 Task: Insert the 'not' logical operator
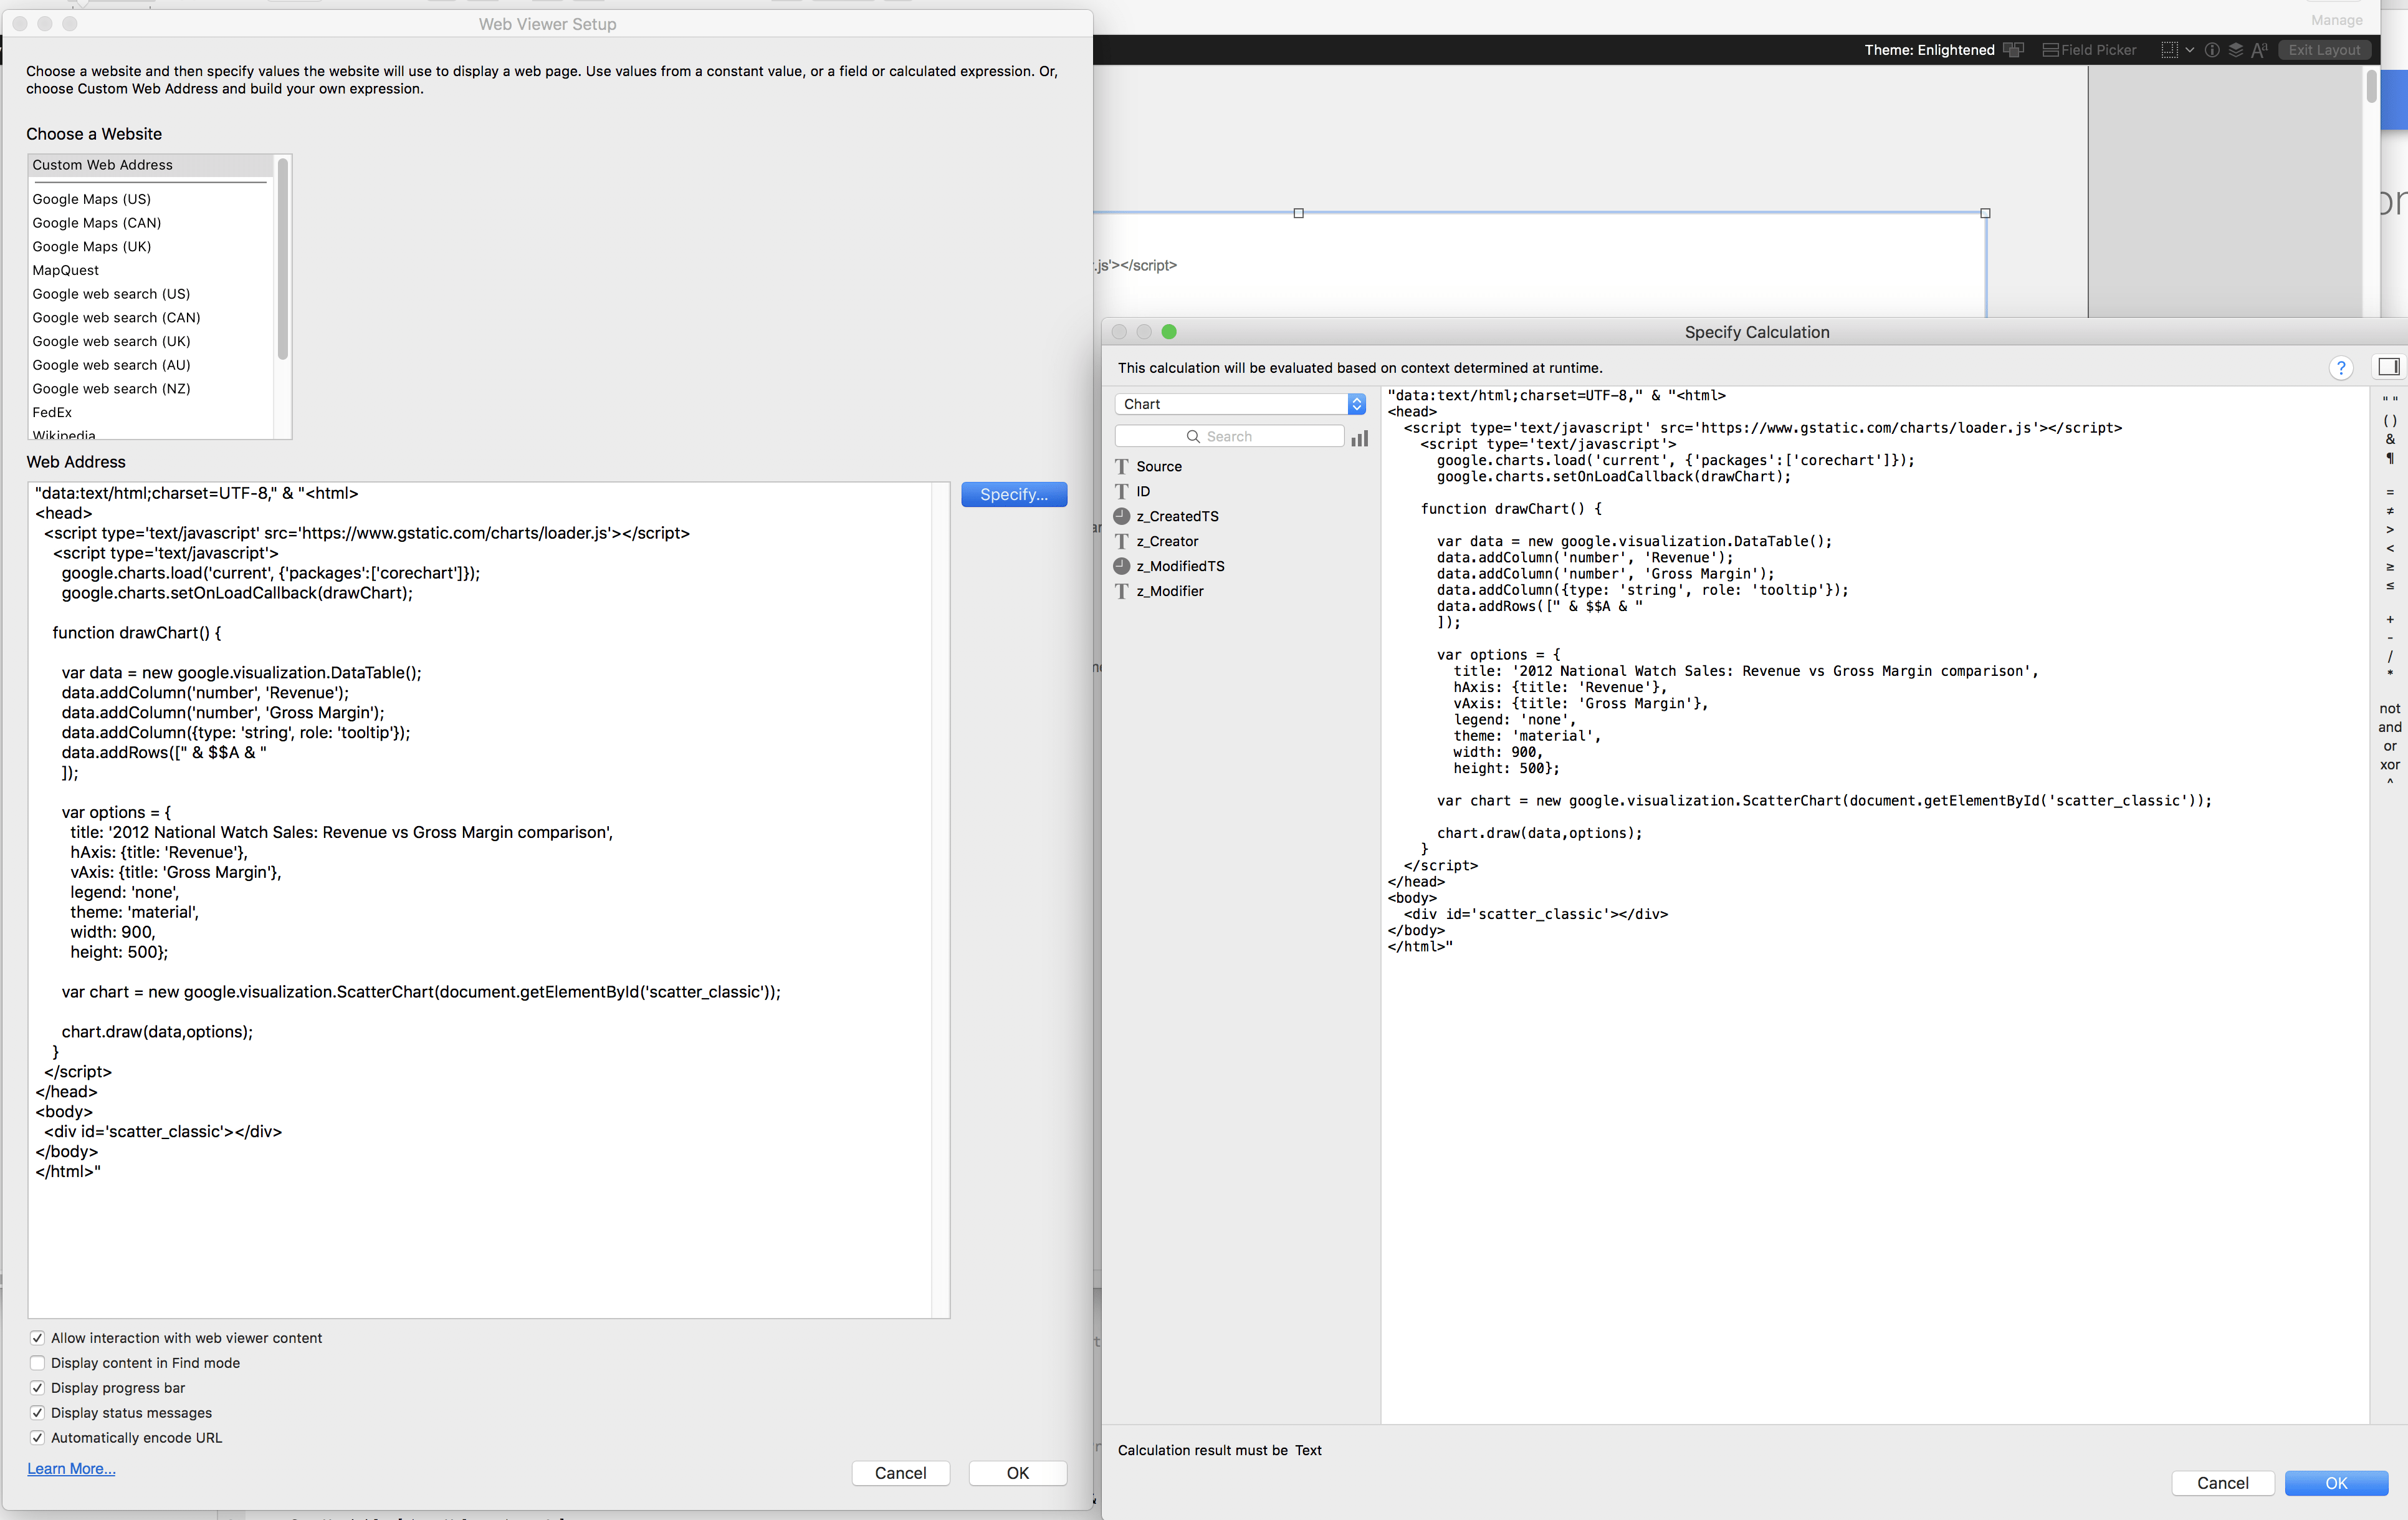click(x=2389, y=708)
